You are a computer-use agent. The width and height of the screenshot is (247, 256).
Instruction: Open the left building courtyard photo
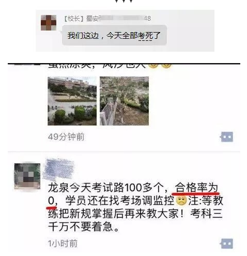72,101
